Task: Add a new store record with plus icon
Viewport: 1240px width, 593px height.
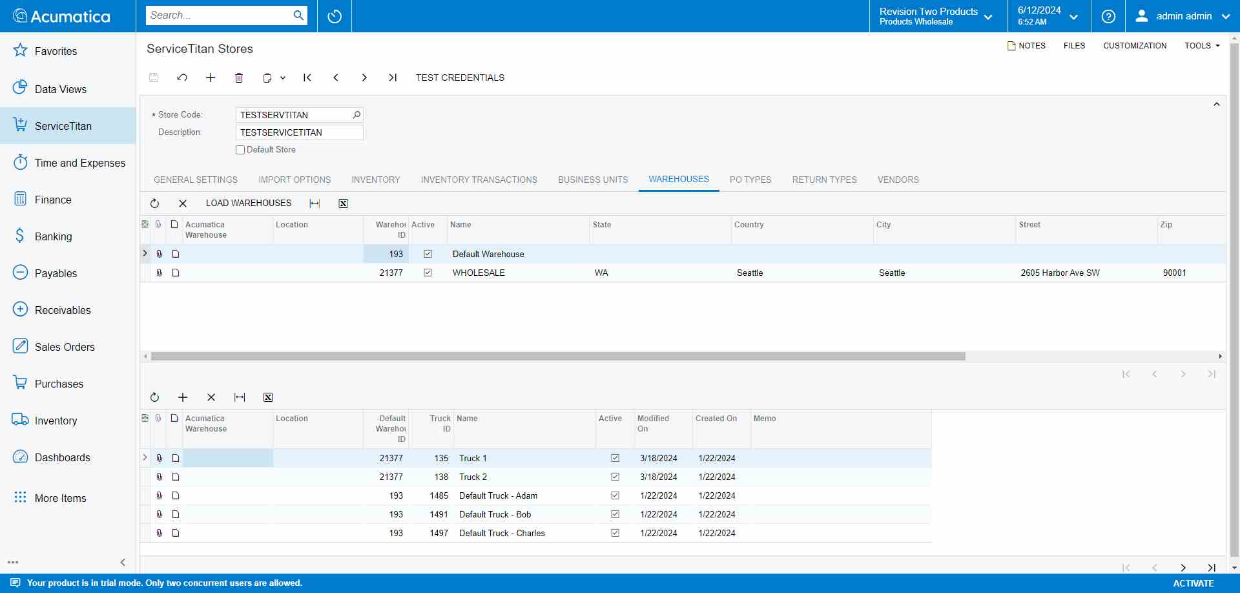Action: click(211, 78)
